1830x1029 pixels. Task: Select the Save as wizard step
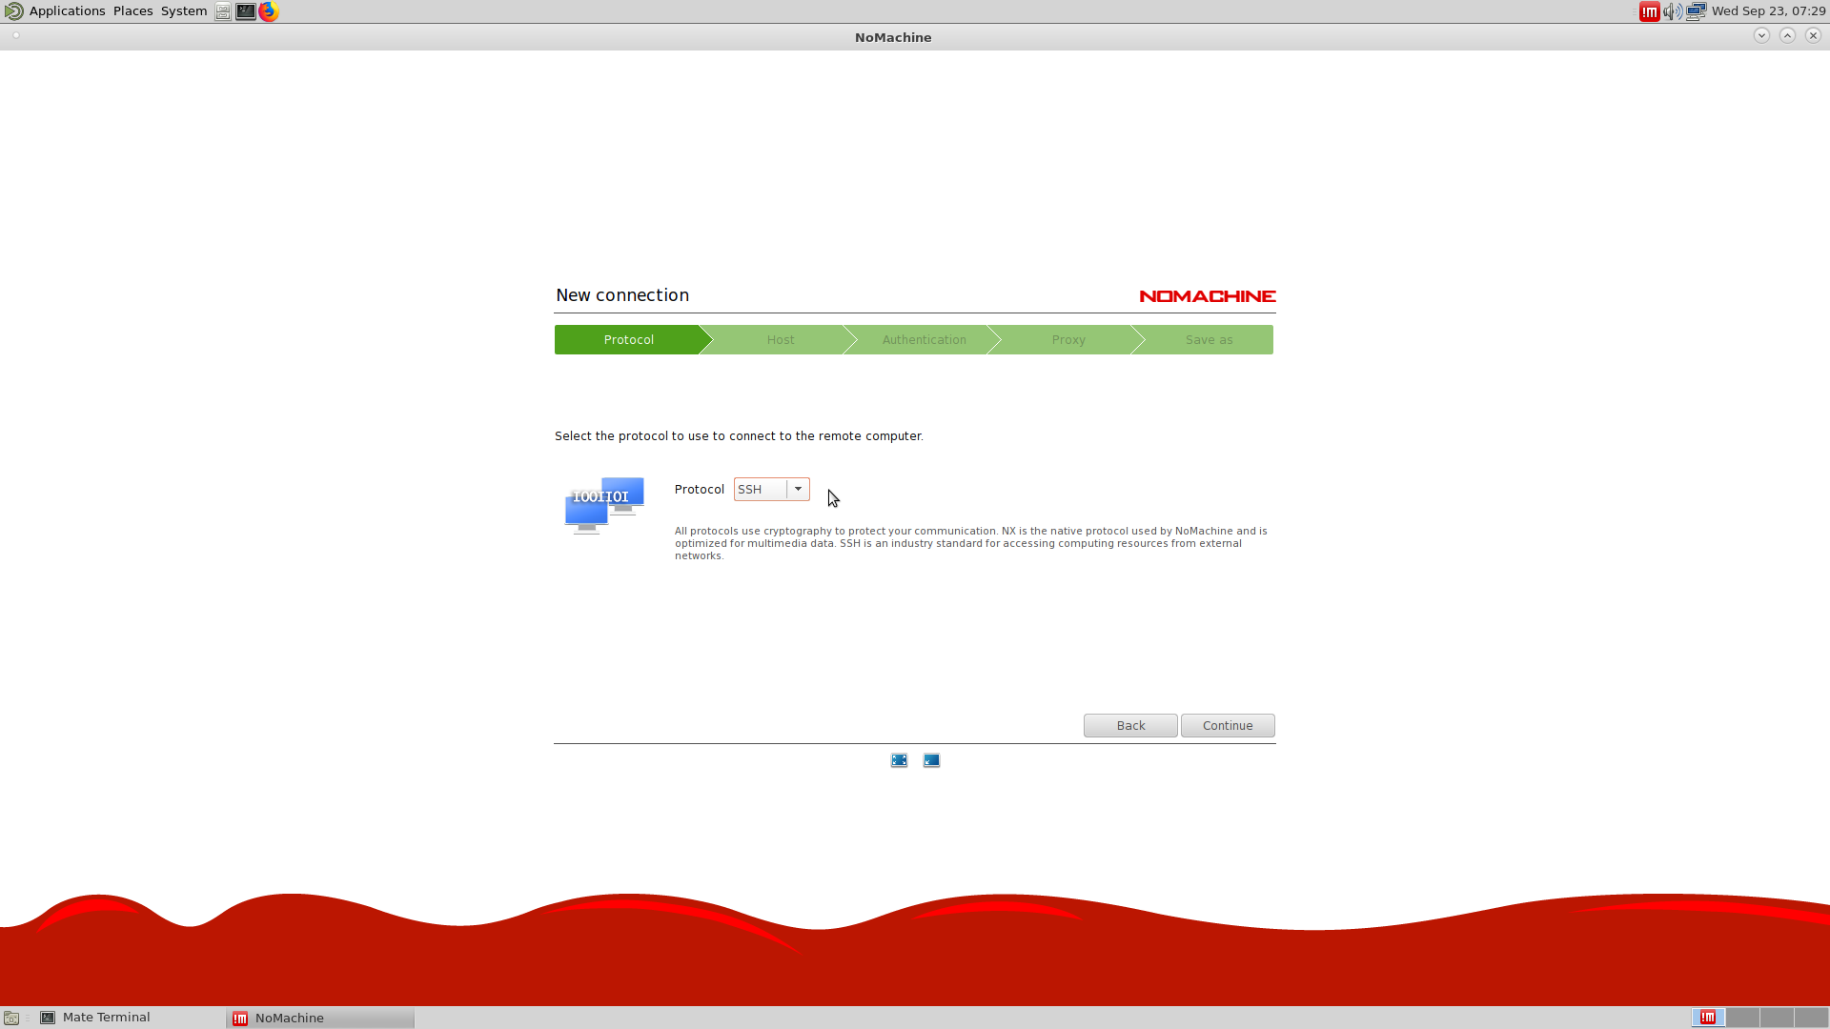1209,340
